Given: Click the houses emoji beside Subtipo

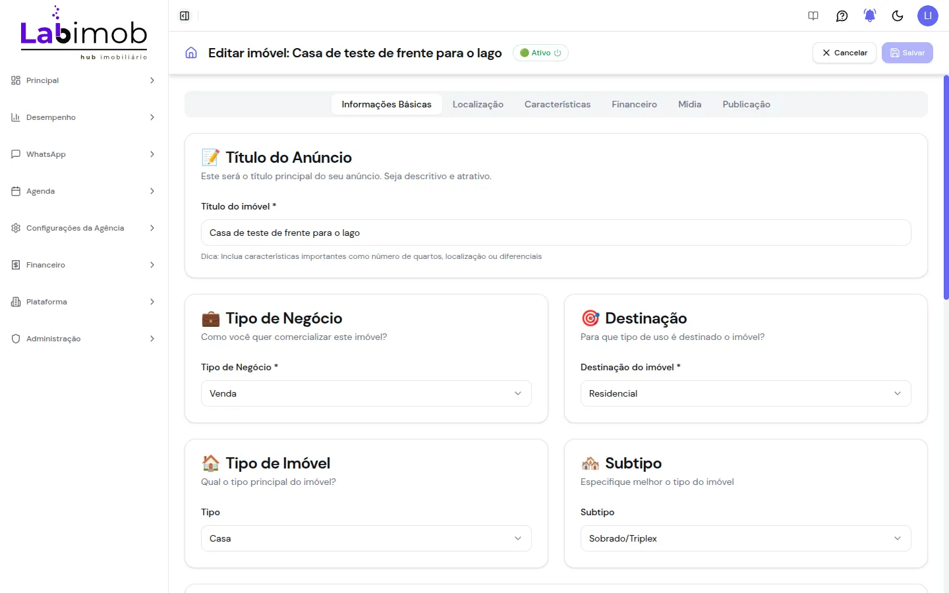Looking at the screenshot, I should click(x=590, y=463).
